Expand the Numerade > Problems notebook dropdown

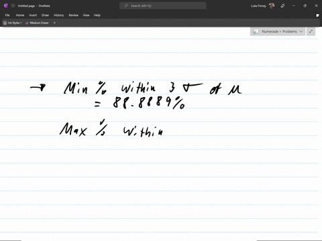[278, 31]
